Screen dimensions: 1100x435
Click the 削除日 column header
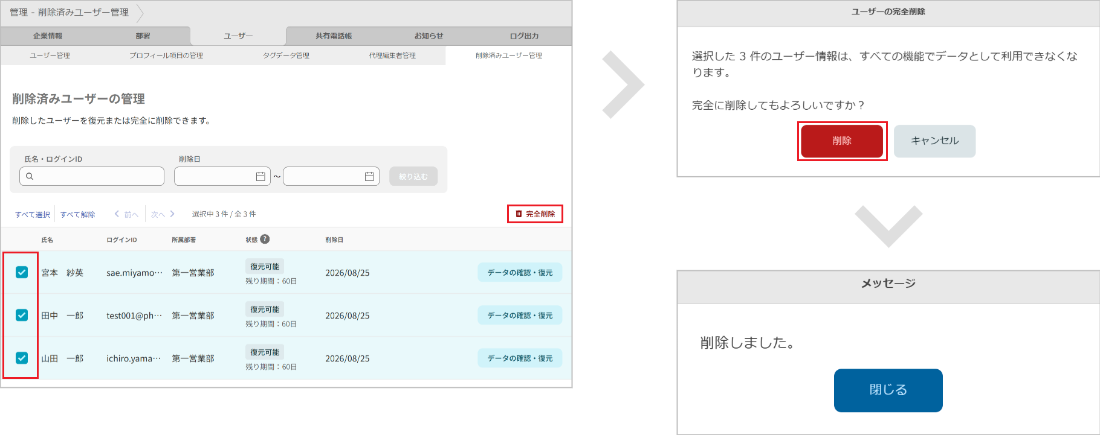pyautogui.click(x=334, y=240)
